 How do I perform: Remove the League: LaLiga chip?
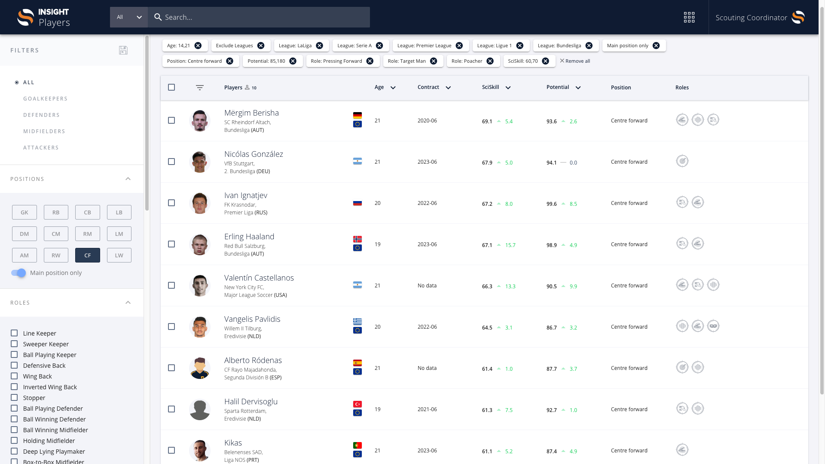320,46
